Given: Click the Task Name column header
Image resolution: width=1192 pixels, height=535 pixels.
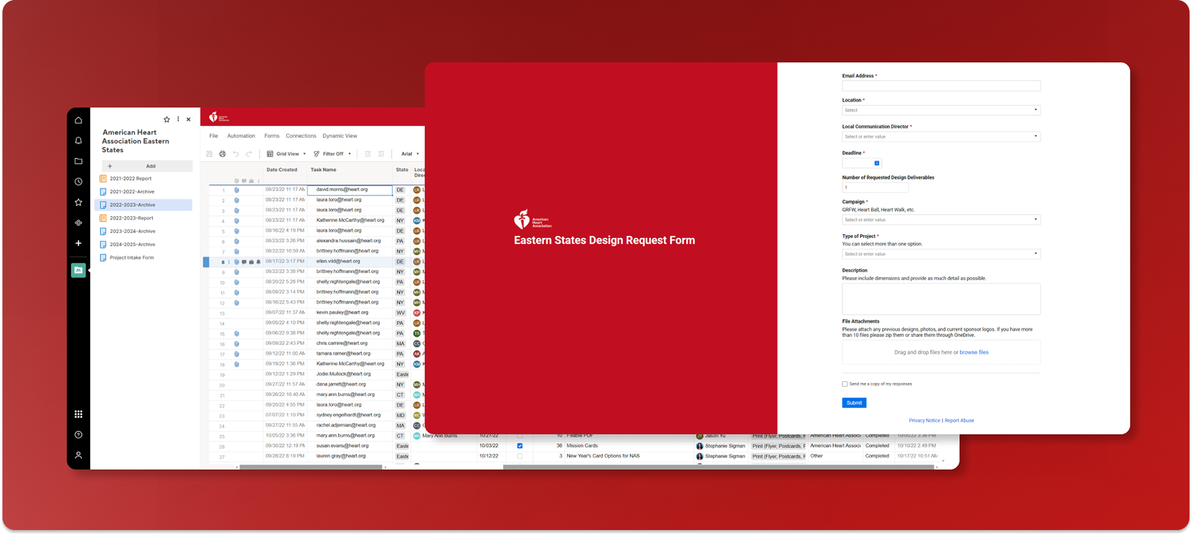Looking at the screenshot, I should click(323, 170).
